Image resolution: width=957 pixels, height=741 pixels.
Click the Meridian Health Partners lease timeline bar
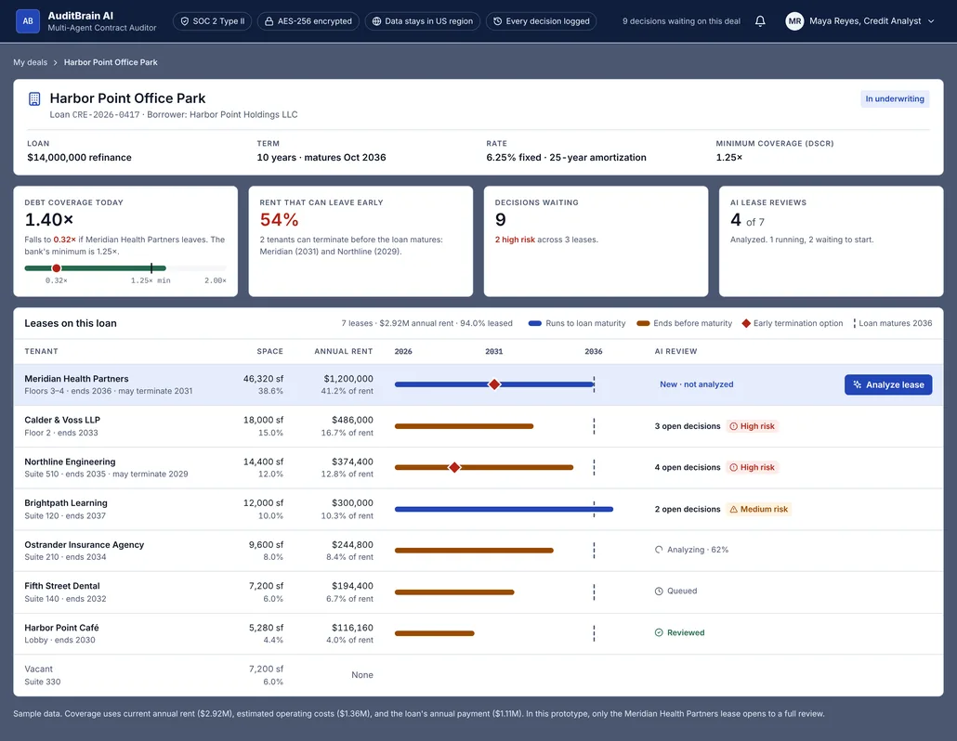coord(494,384)
